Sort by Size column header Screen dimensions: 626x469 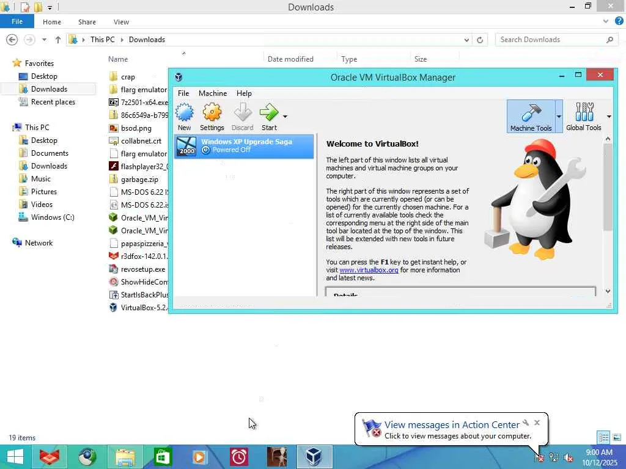pos(421,59)
